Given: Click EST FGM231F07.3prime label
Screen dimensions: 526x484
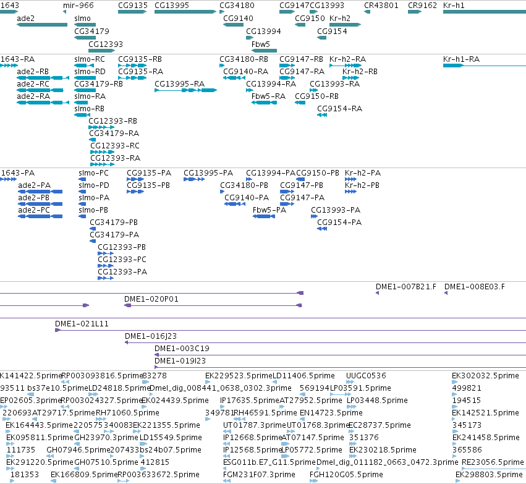Looking at the screenshot, I should [x=259, y=474].
